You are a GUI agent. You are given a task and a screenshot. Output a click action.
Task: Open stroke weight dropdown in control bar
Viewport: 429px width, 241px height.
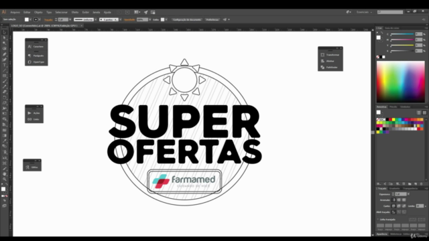tap(70, 19)
